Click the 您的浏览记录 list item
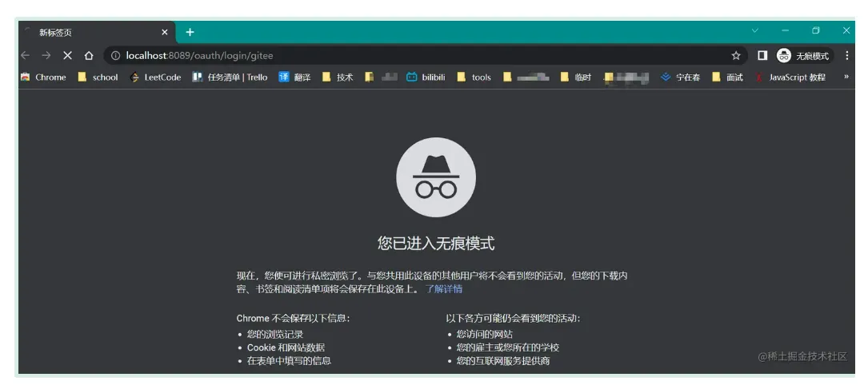The width and height of the screenshot is (868, 385). [x=275, y=334]
